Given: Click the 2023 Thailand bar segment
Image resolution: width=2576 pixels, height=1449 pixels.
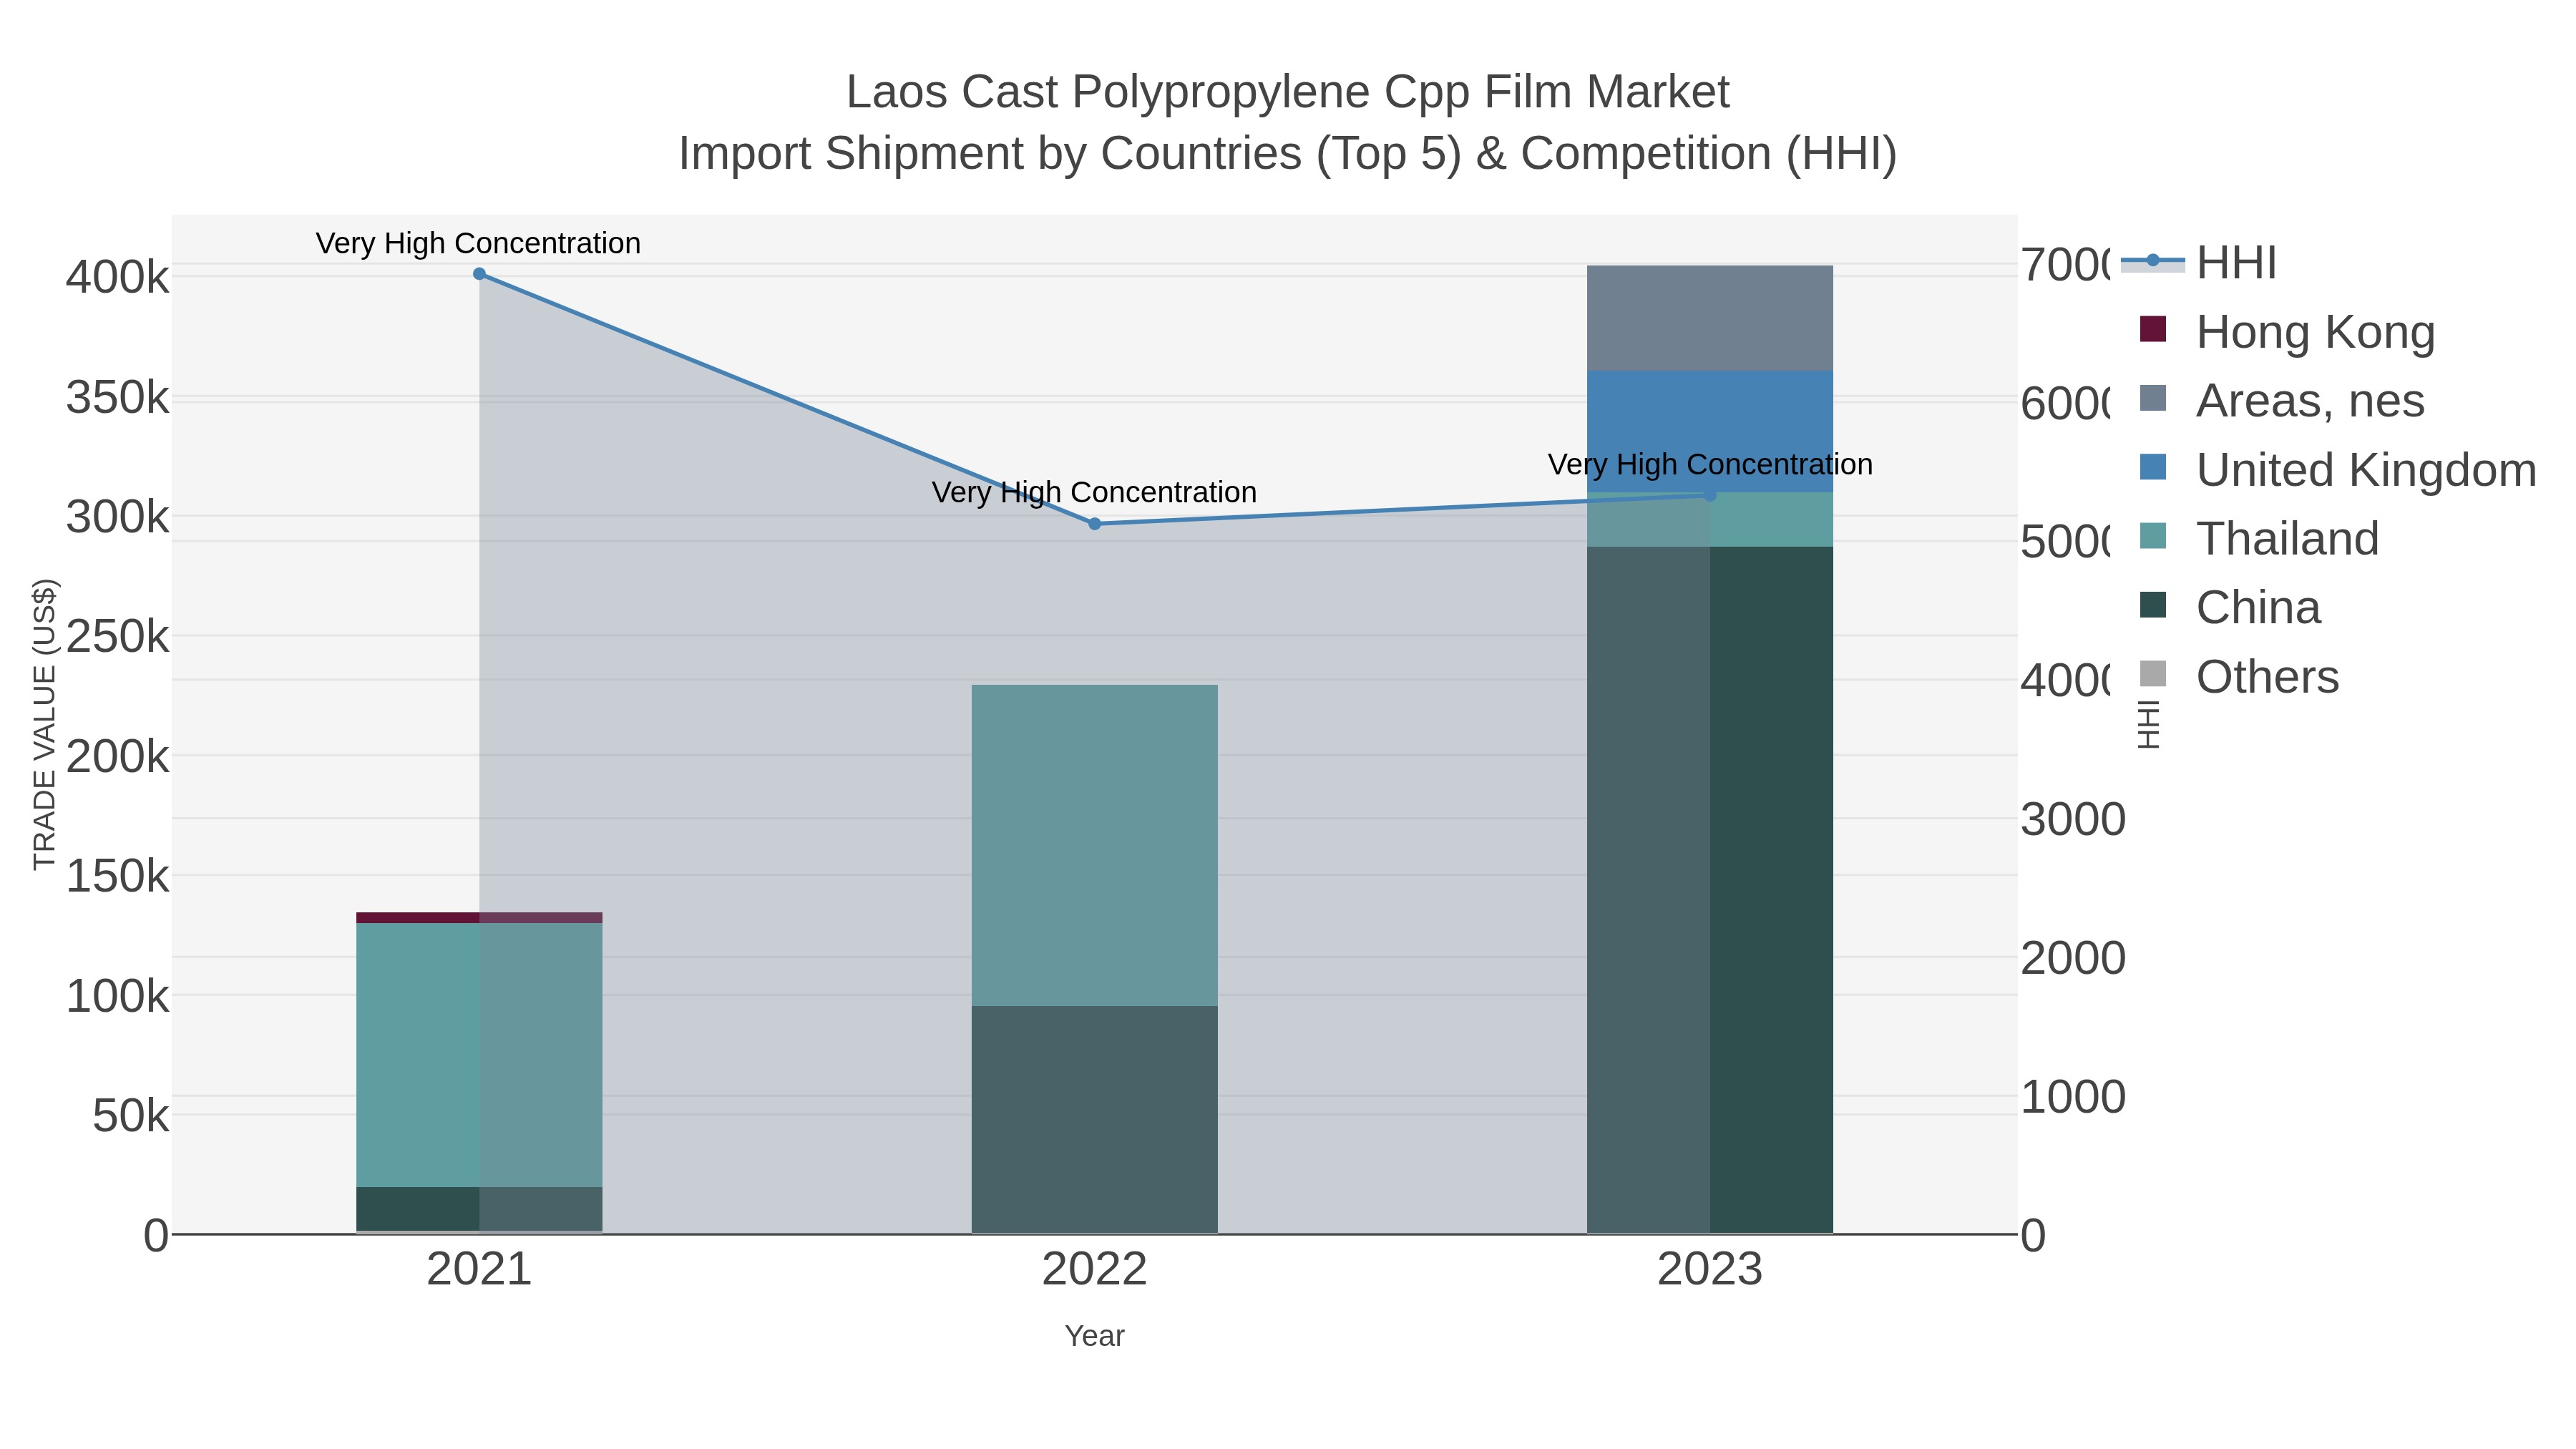Looking at the screenshot, I should (x=1710, y=520).
